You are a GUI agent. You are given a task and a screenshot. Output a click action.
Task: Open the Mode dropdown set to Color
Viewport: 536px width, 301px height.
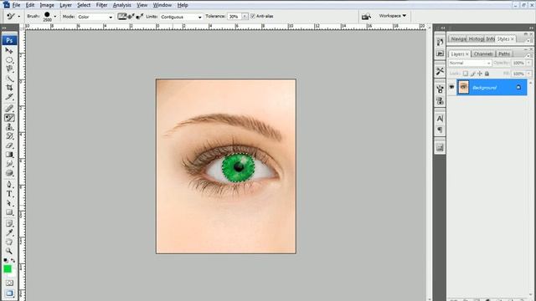click(95, 17)
